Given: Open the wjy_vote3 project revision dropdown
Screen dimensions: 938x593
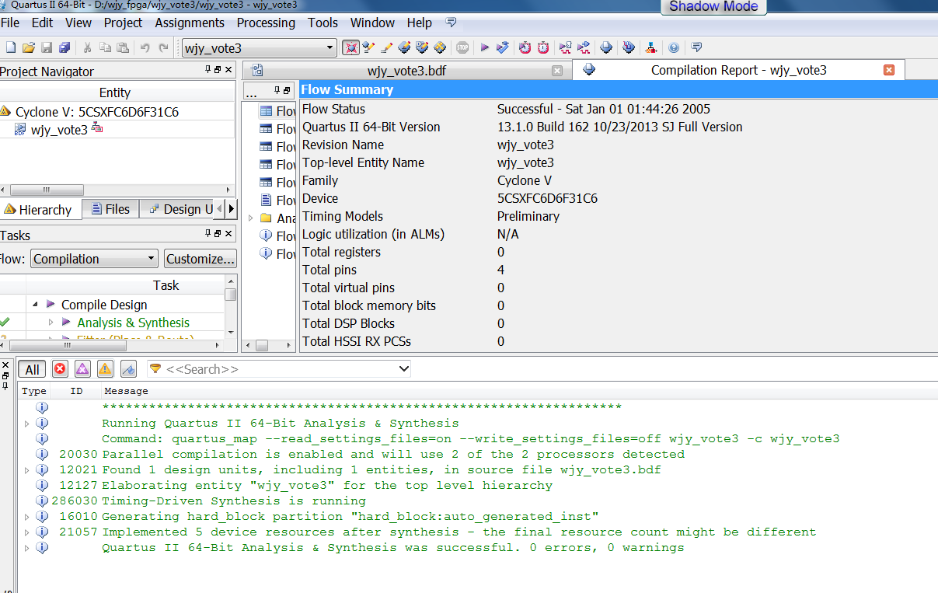Looking at the screenshot, I should coord(330,48).
